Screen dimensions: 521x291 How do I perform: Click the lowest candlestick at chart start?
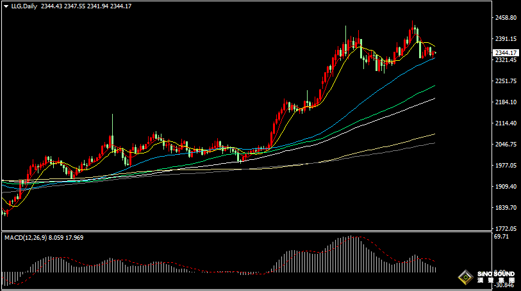6,211
